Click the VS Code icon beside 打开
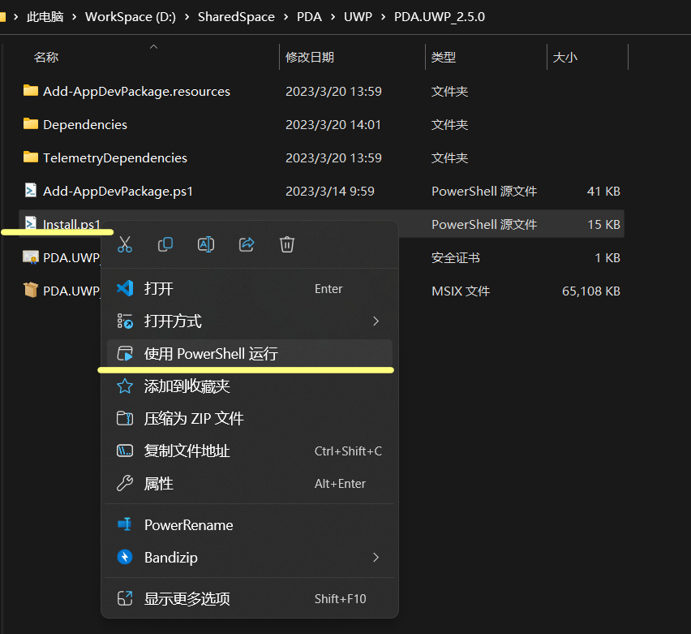The height and width of the screenshot is (634, 691). [125, 288]
